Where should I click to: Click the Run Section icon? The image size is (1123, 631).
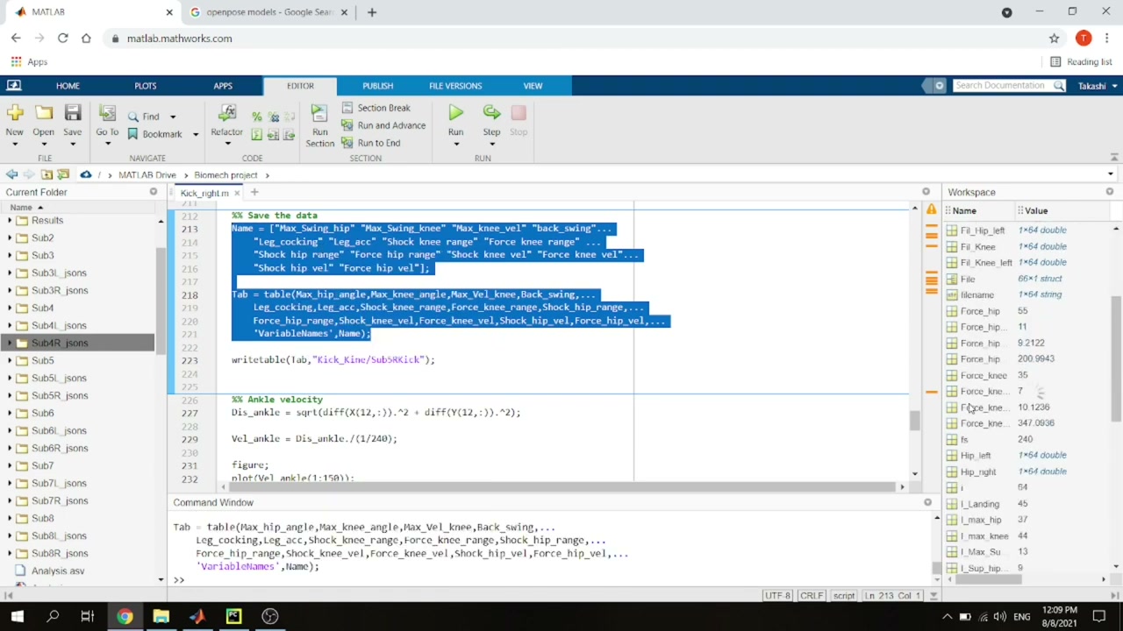click(319, 113)
